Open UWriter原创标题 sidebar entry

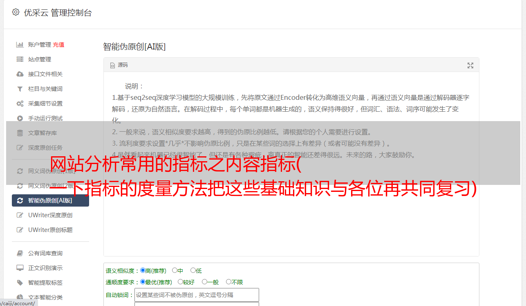(x=50, y=230)
